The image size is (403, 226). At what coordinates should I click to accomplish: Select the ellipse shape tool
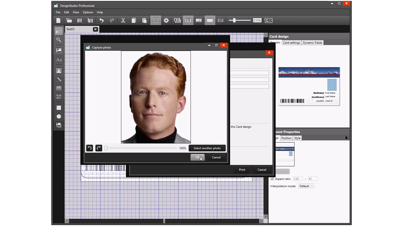(59, 116)
